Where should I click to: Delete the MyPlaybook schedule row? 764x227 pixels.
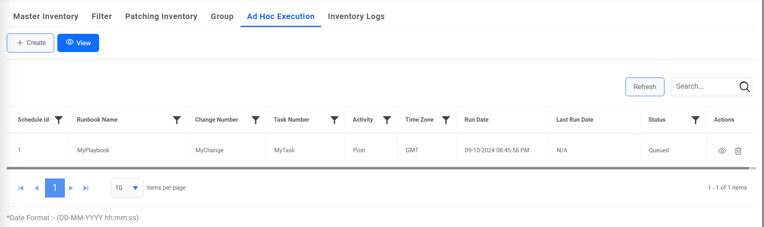tap(738, 151)
